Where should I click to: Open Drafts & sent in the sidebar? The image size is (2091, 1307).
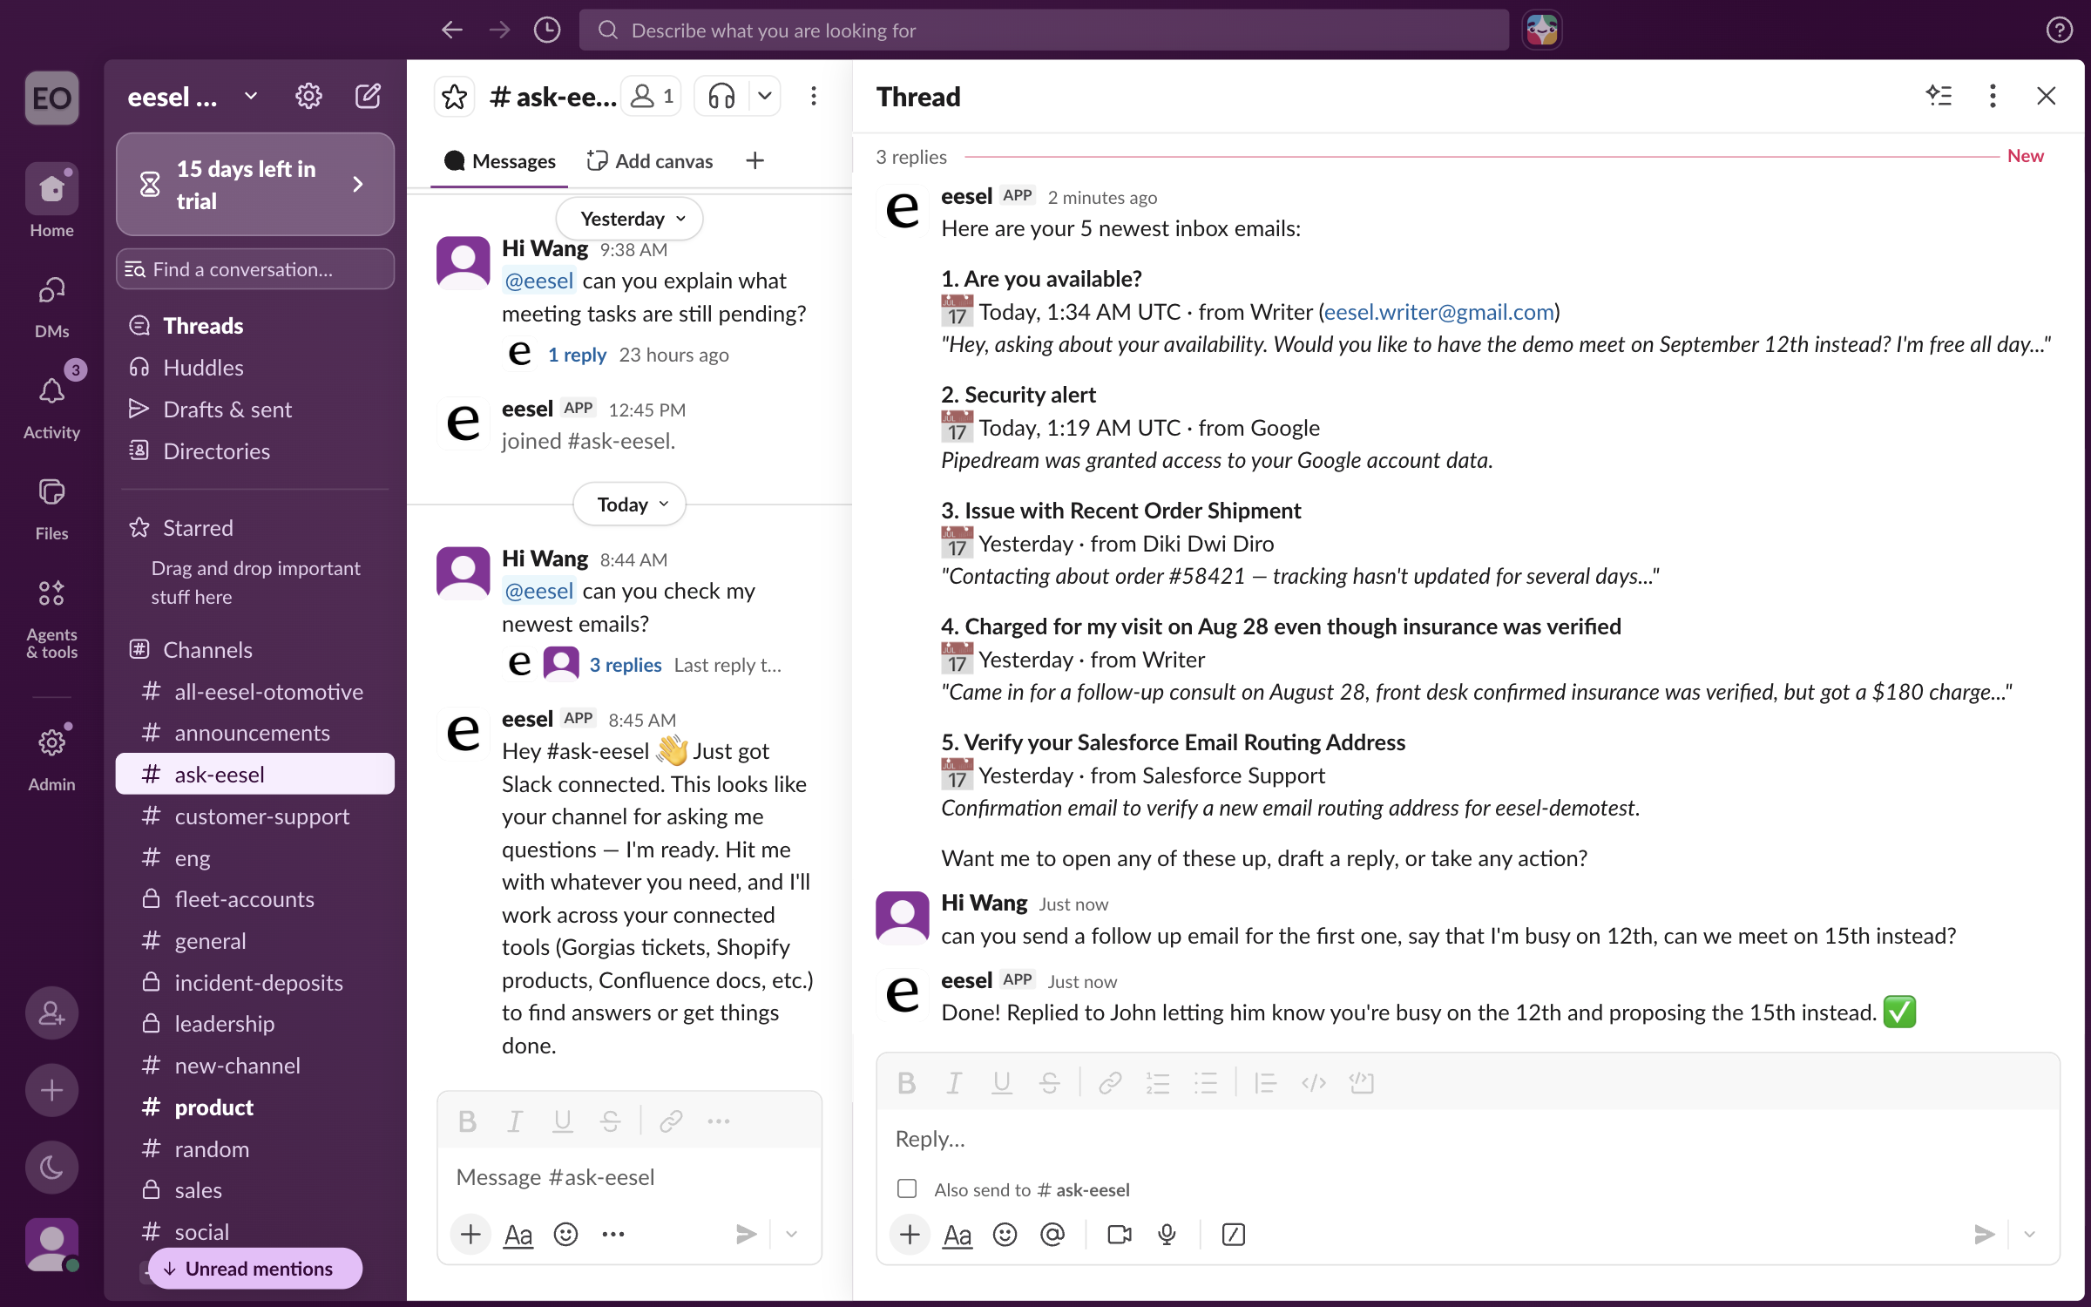(254, 410)
